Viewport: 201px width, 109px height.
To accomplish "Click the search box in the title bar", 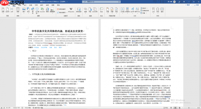I will tap(101, 2).
